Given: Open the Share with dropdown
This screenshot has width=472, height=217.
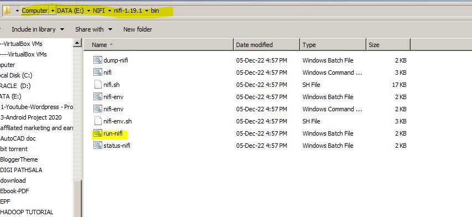Looking at the screenshot, I should coord(93,29).
